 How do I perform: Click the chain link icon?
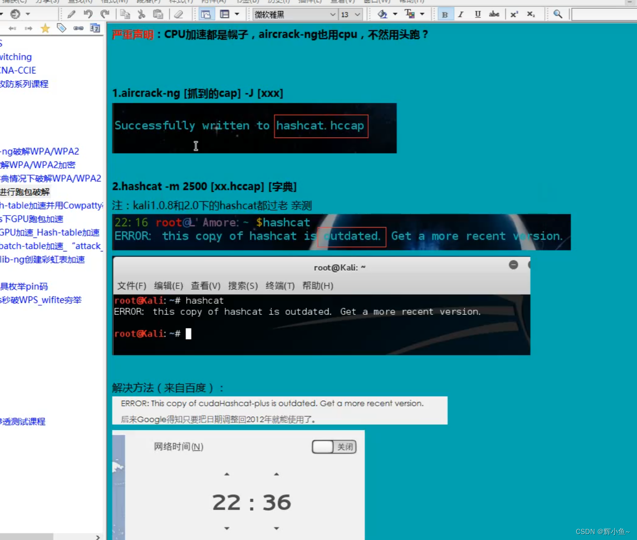[79, 28]
